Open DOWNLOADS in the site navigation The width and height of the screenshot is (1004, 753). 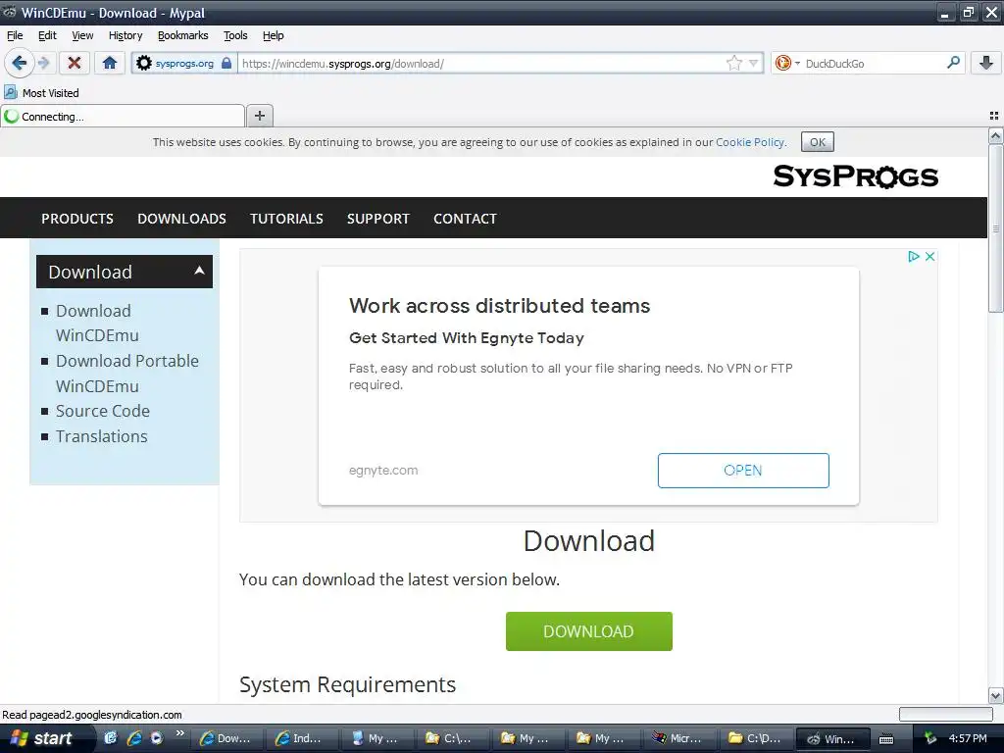(181, 219)
